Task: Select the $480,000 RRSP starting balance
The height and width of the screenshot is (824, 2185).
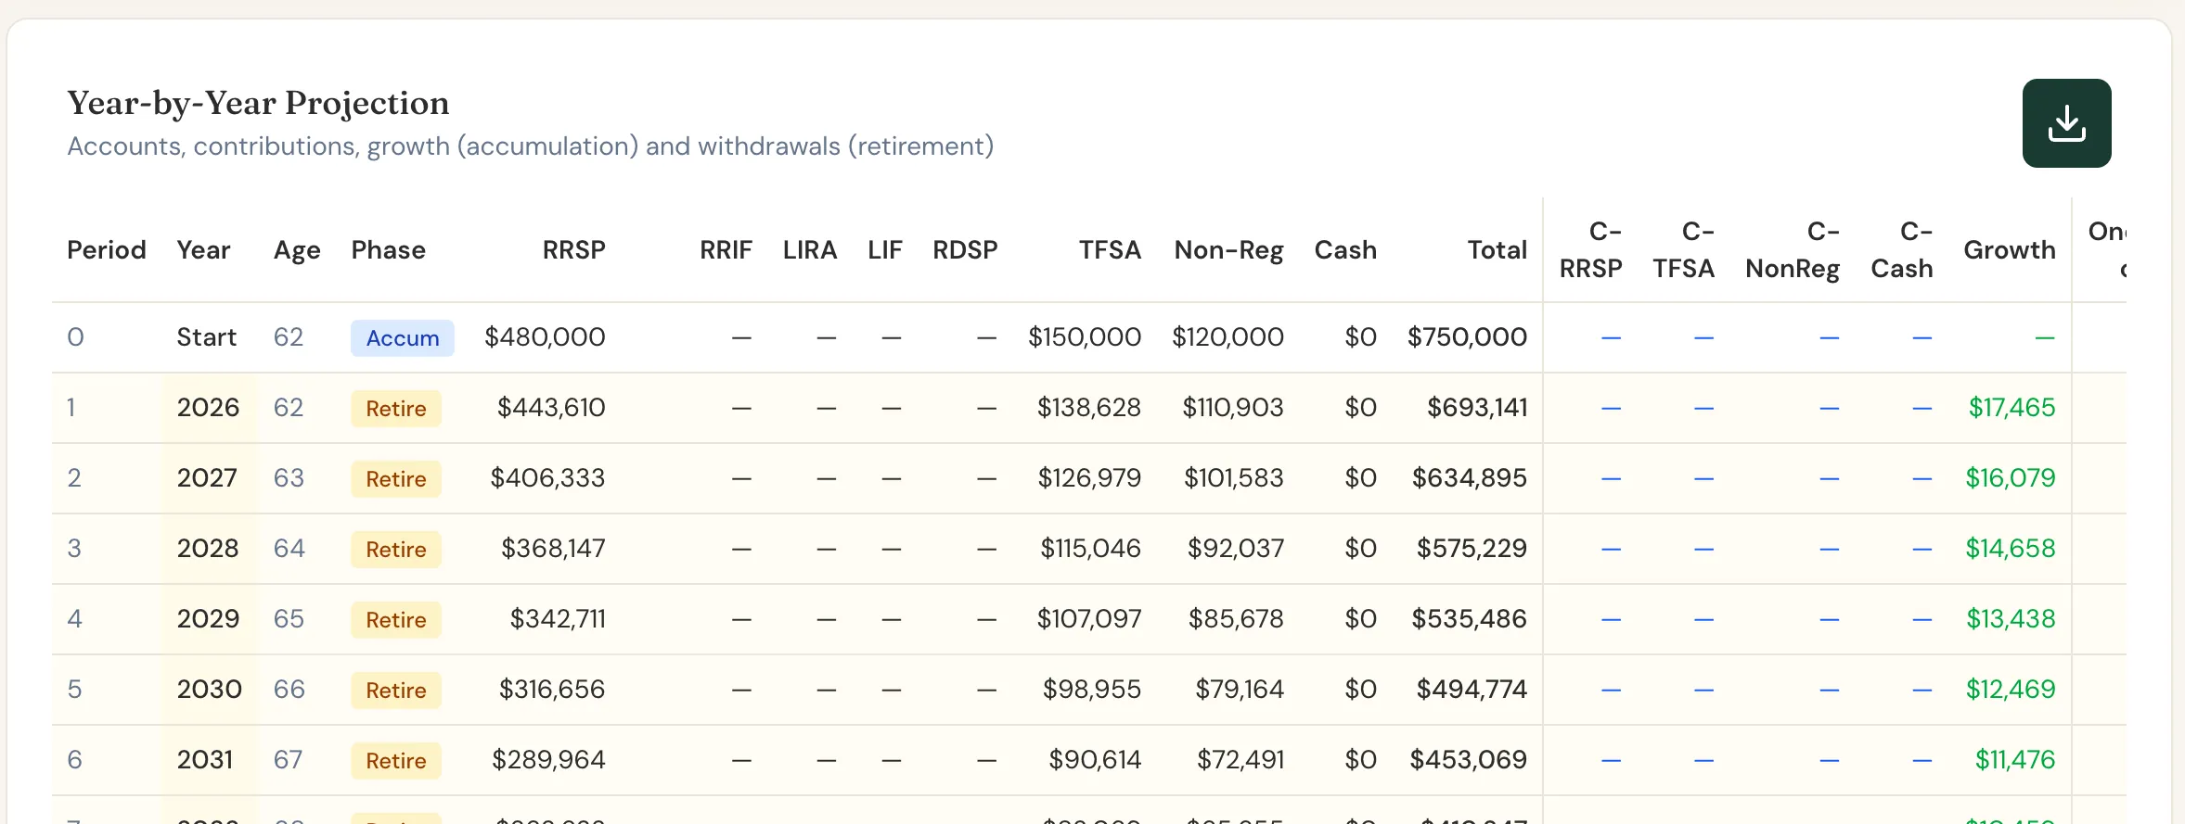Action: point(545,337)
